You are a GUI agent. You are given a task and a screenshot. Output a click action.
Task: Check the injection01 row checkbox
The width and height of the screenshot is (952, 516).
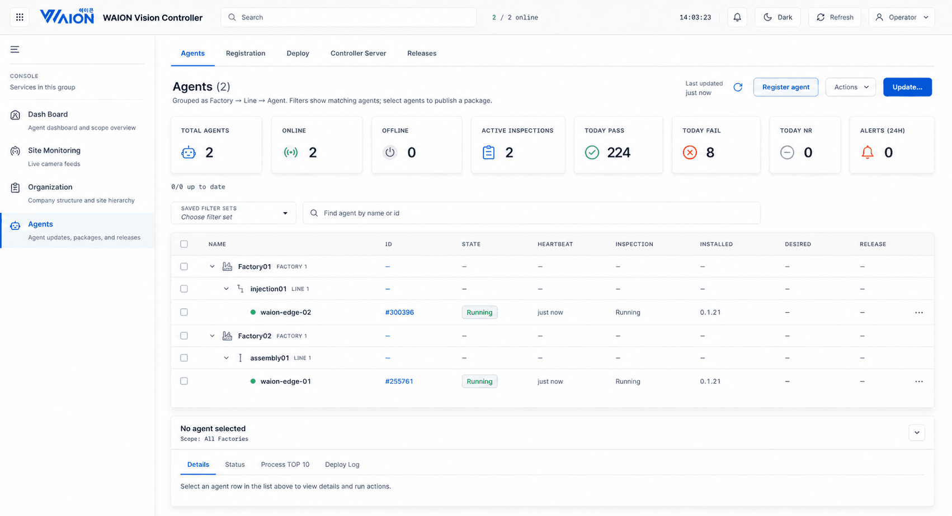coord(184,289)
